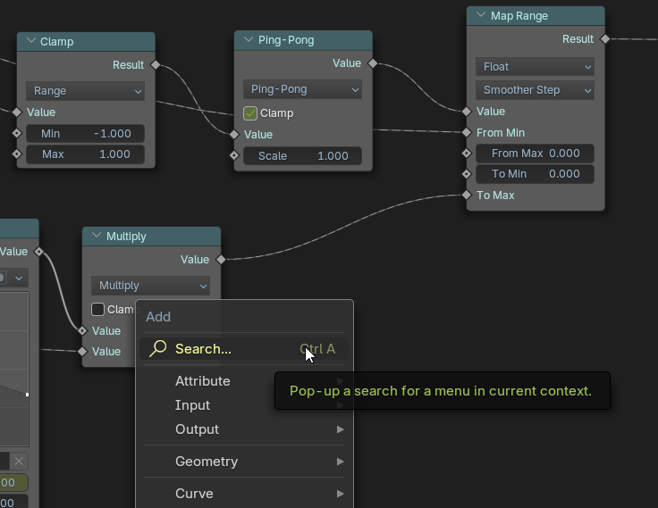
Task: Collapse the Map Range node chevron
Action: pyautogui.click(x=480, y=16)
